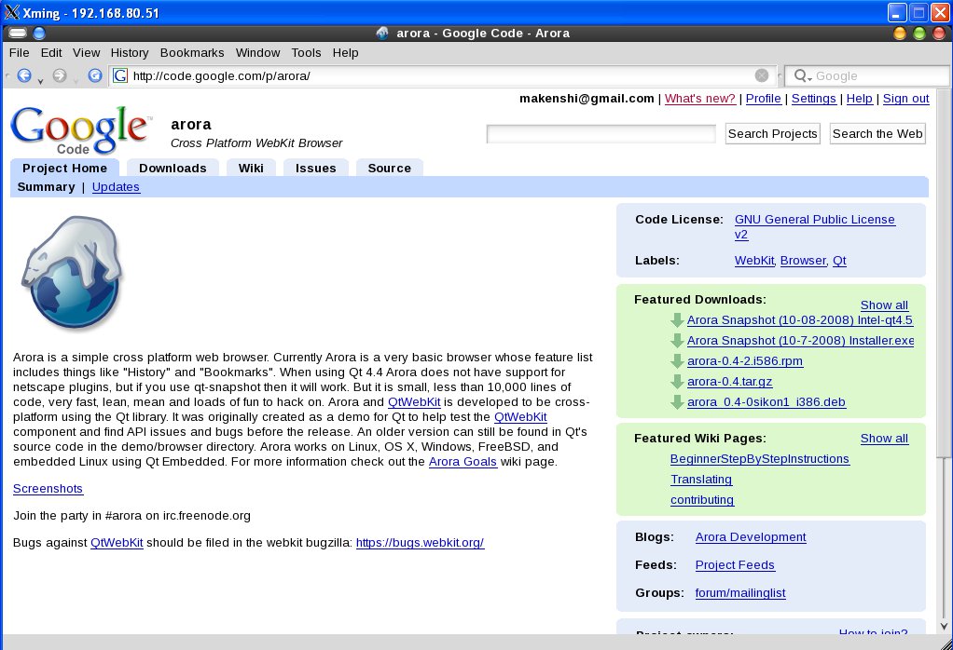
Task: Click download arrow beside Arora Snapshot (10-08-2008)
Action: coord(677,319)
